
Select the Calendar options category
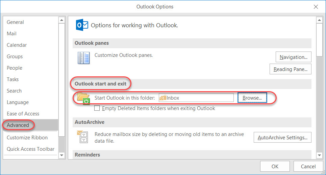click(x=17, y=45)
